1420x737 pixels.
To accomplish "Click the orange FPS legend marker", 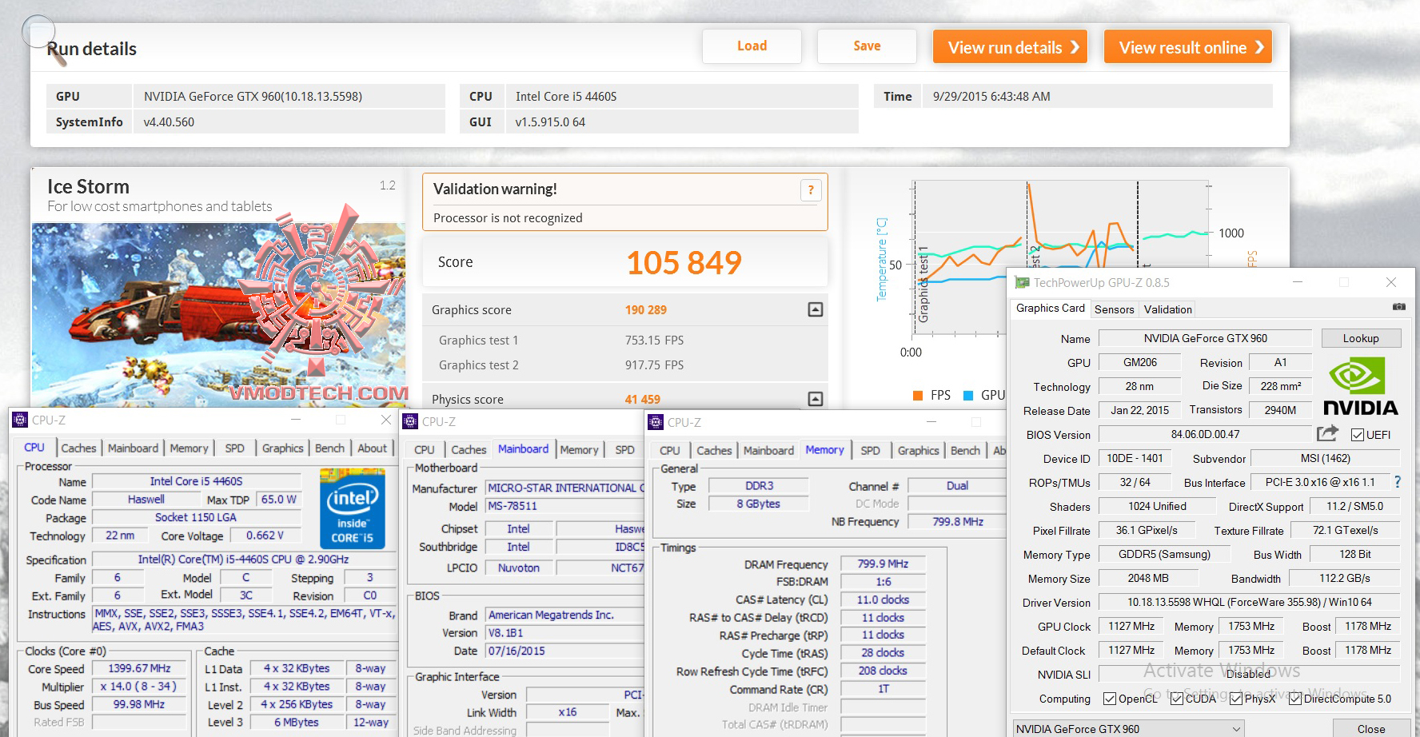I will pyautogui.click(x=918, y=395).
